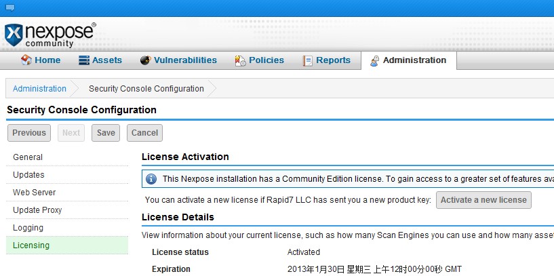Save the console configuration
Image resolution: width=554 pixels, height=276 pixels.
(x=106, y=133)
